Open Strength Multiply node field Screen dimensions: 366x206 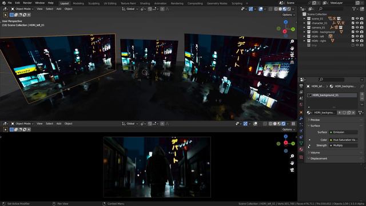pyautogui.click(x=343, y=145)
